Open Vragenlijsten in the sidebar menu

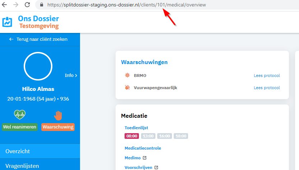(40, 165)
